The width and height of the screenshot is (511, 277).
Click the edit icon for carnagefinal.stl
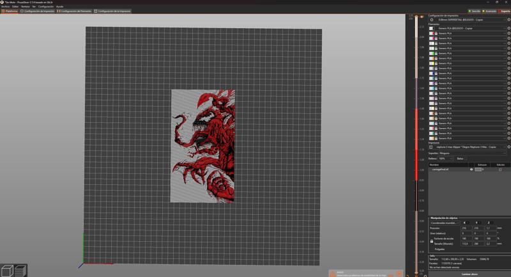(500, 170)
